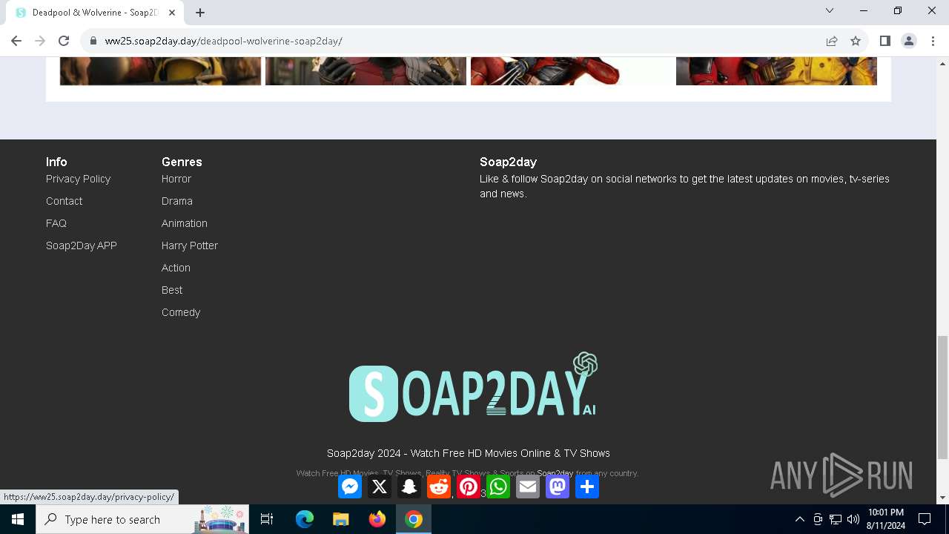Image resolution: width=949 pixels, height=534 pixels.
Task: Toggle the browser side panel icon
Action: tap(884, 41)
